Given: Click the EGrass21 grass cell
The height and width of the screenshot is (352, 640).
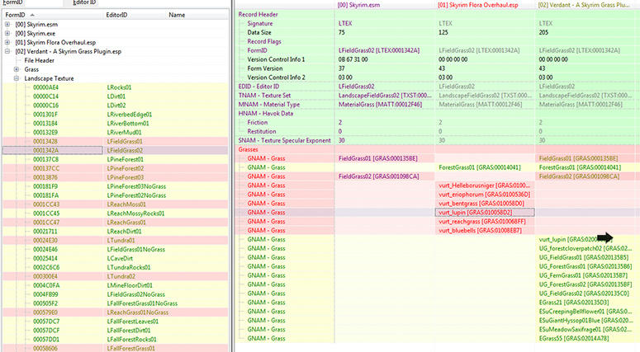Looking at the screenshot, I should tap(587, 303).
